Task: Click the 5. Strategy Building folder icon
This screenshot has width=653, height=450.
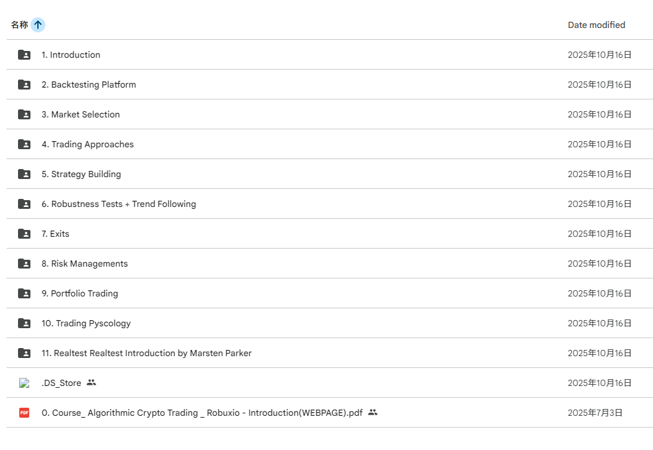Action: [24, 174]
